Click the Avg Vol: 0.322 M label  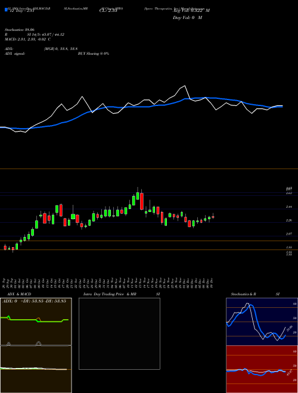point(191,11)
